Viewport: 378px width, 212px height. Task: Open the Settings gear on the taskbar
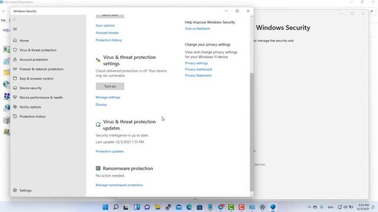point(262,207)
